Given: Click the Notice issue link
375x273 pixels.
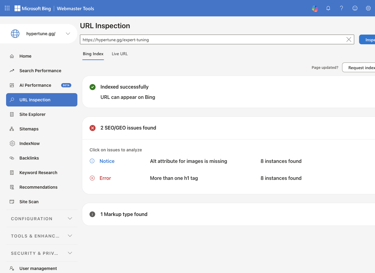Looking at the screenshot, I should pos(107,161).
